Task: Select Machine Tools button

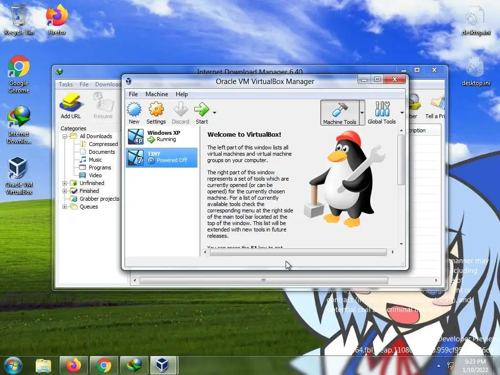Action: pyautogui.click(x=339, y=113)
